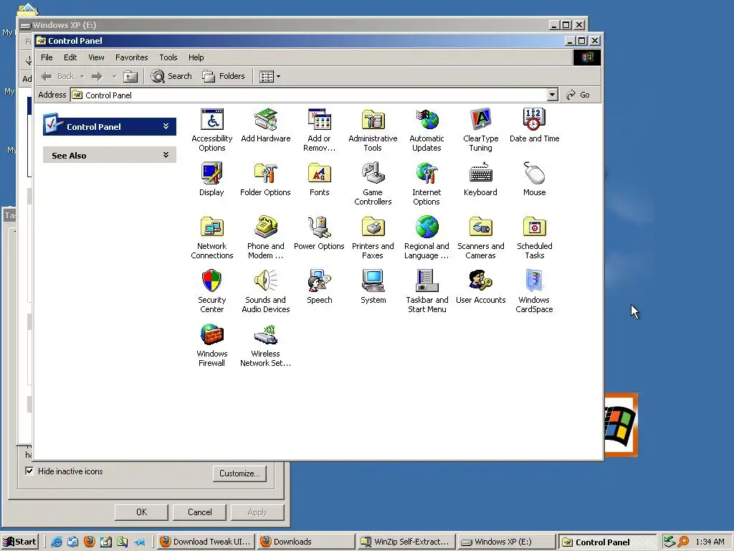Open the Edit menu
Screen dimensions: 734x551
[70, 57]
